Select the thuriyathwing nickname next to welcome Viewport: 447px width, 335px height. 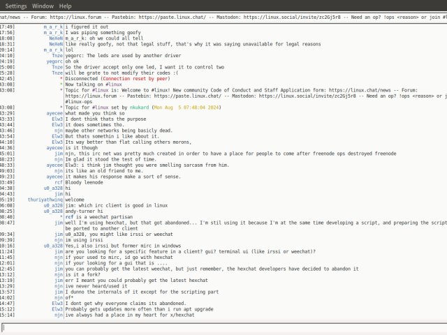click(x=45, y=199)
